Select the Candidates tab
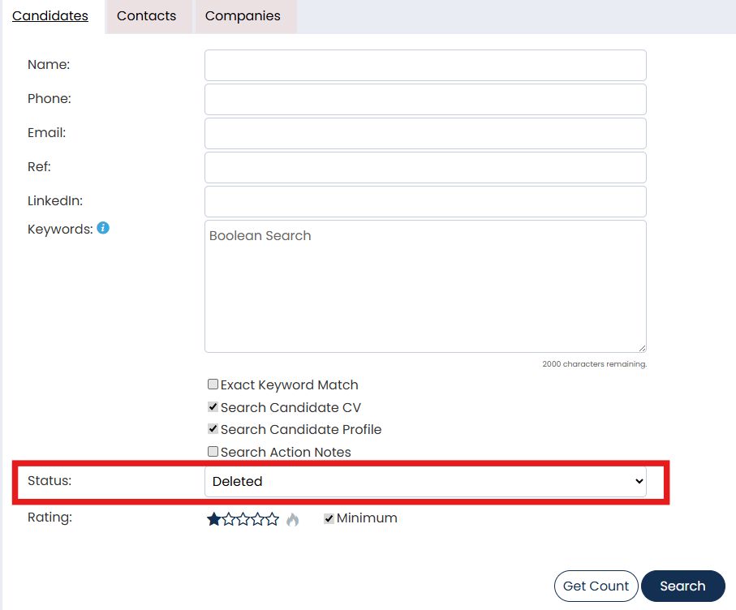 point(50,16)
